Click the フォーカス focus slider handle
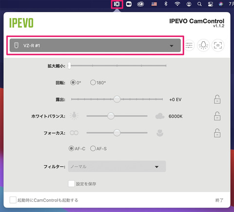The image size is (234, 212). tap(117, 133)
